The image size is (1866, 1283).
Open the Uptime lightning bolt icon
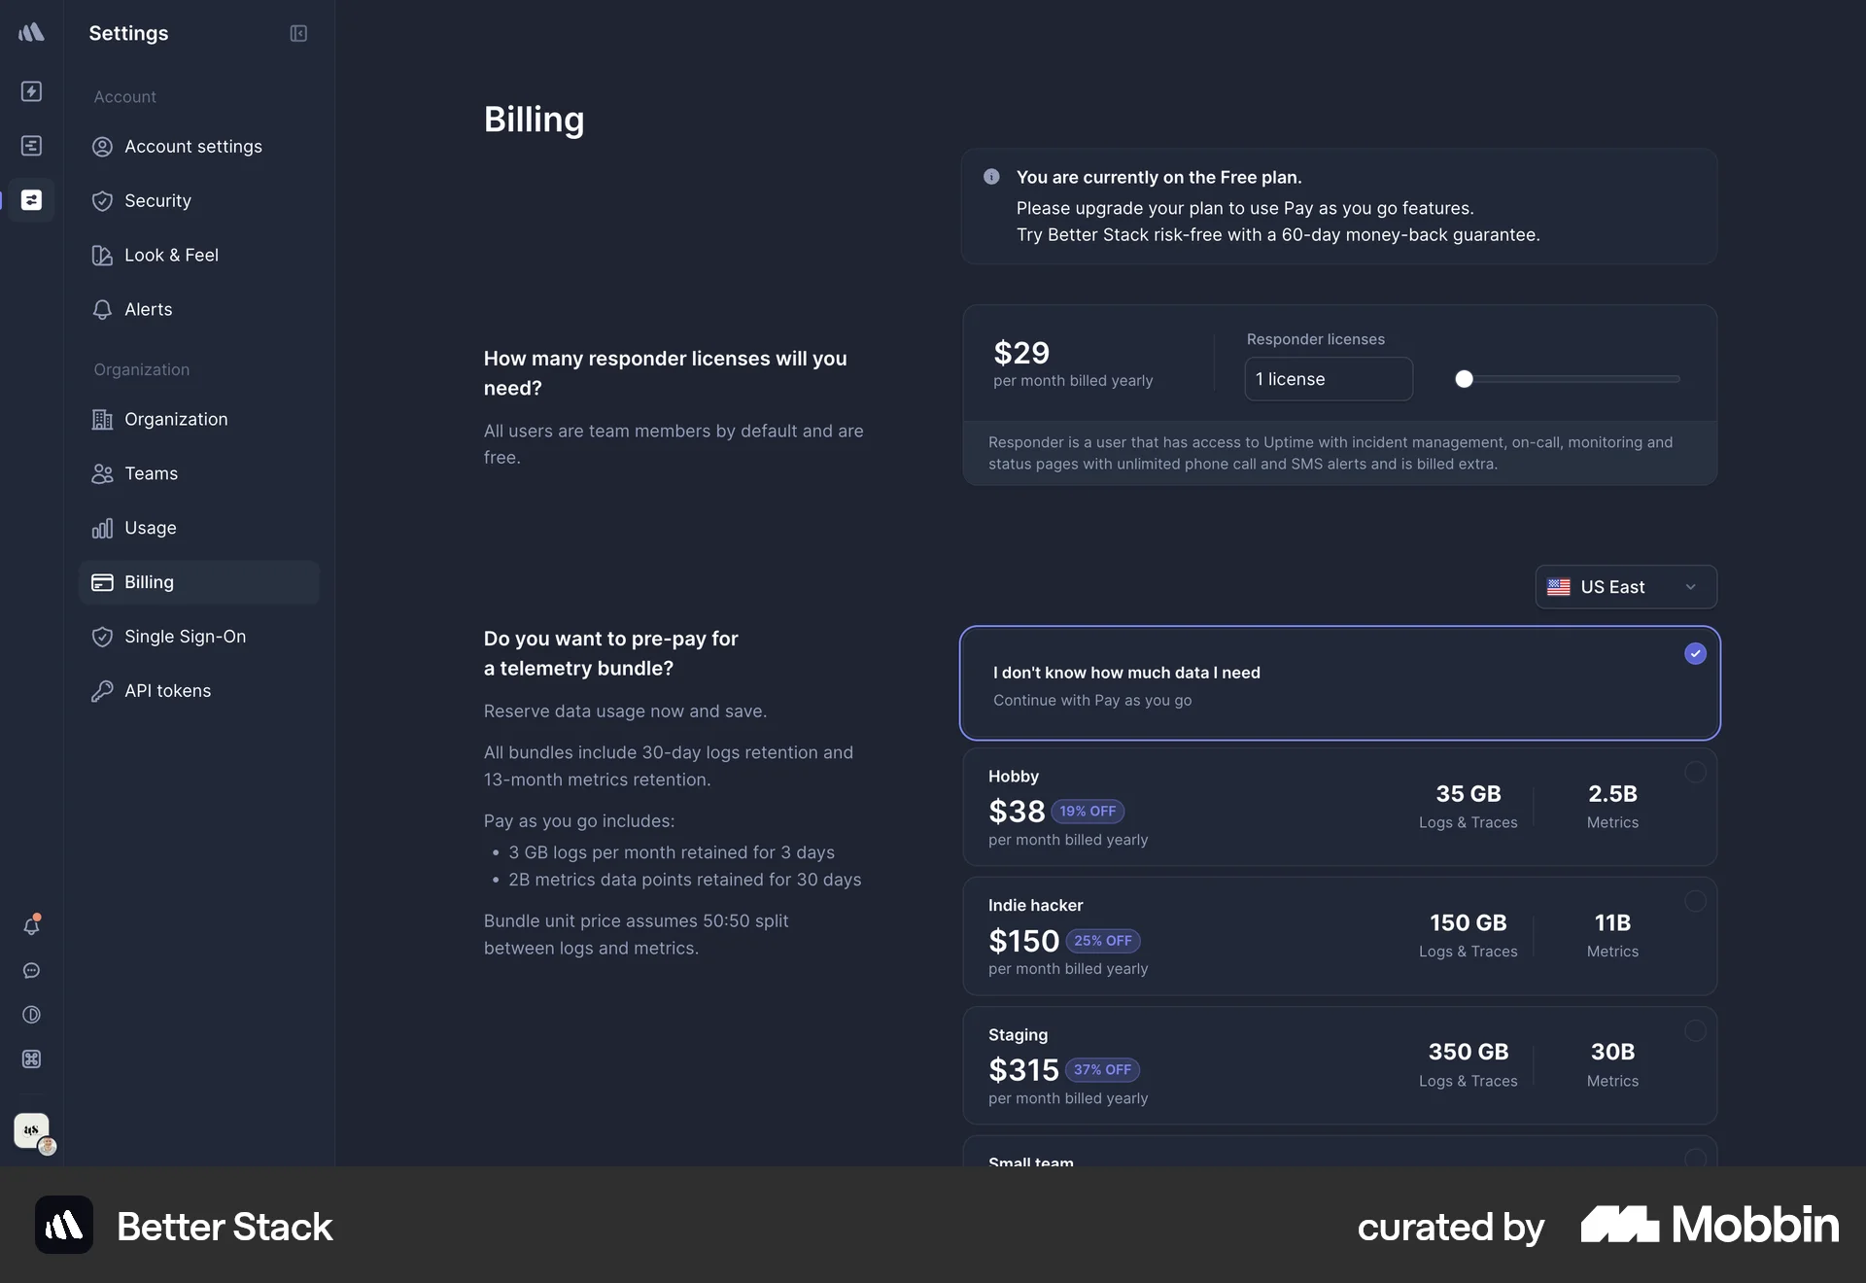click(x=32, y=91)
